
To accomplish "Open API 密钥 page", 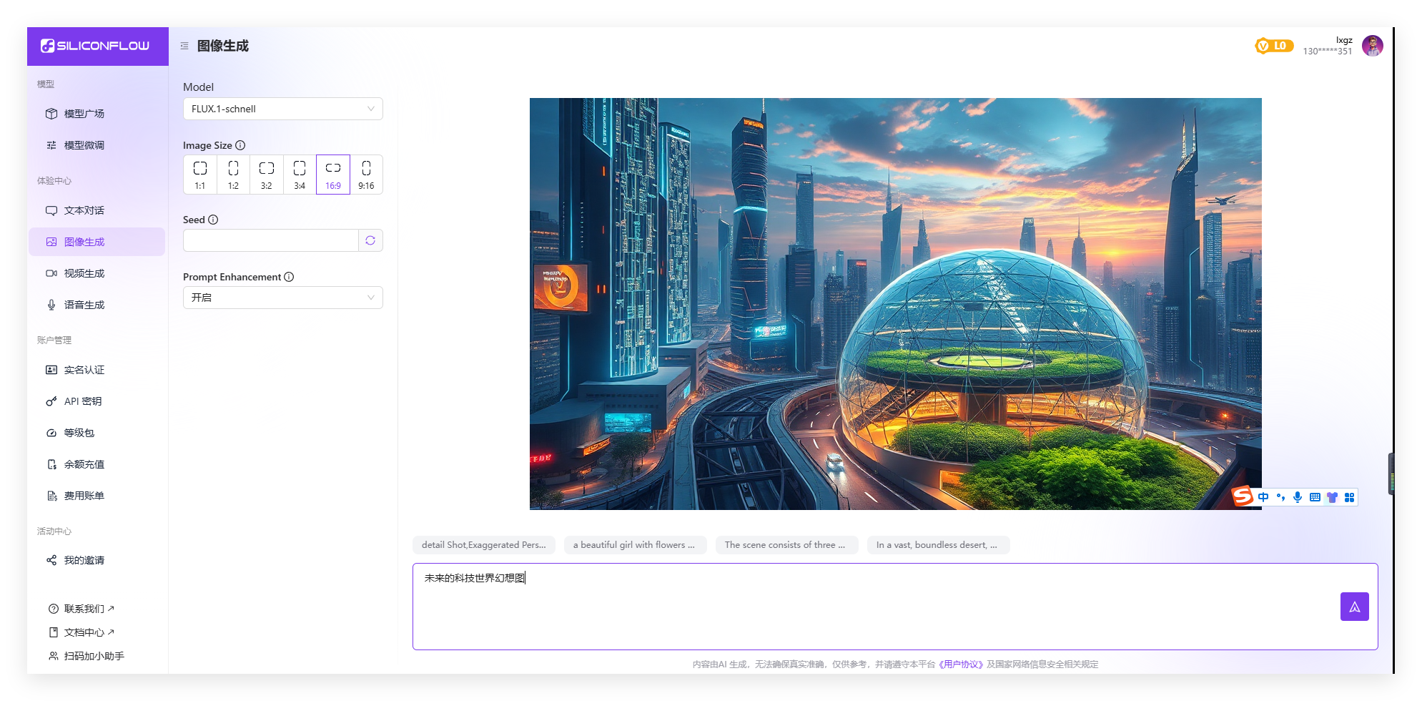I will (97, 401).
